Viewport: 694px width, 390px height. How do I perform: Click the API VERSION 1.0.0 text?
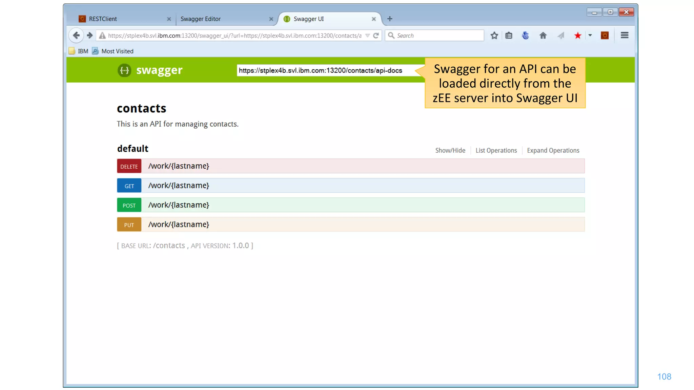[x=220, y=245]
